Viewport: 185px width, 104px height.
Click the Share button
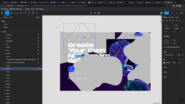click(166, 13)
